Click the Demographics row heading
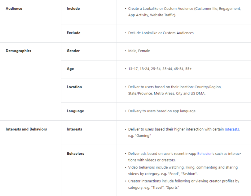251x196 pixels. pyautogui.click(x=18, y=51)
